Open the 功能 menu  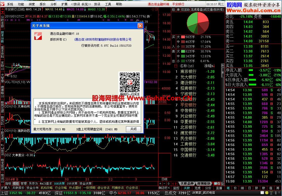pyautogui.click(x=21, y=4)
